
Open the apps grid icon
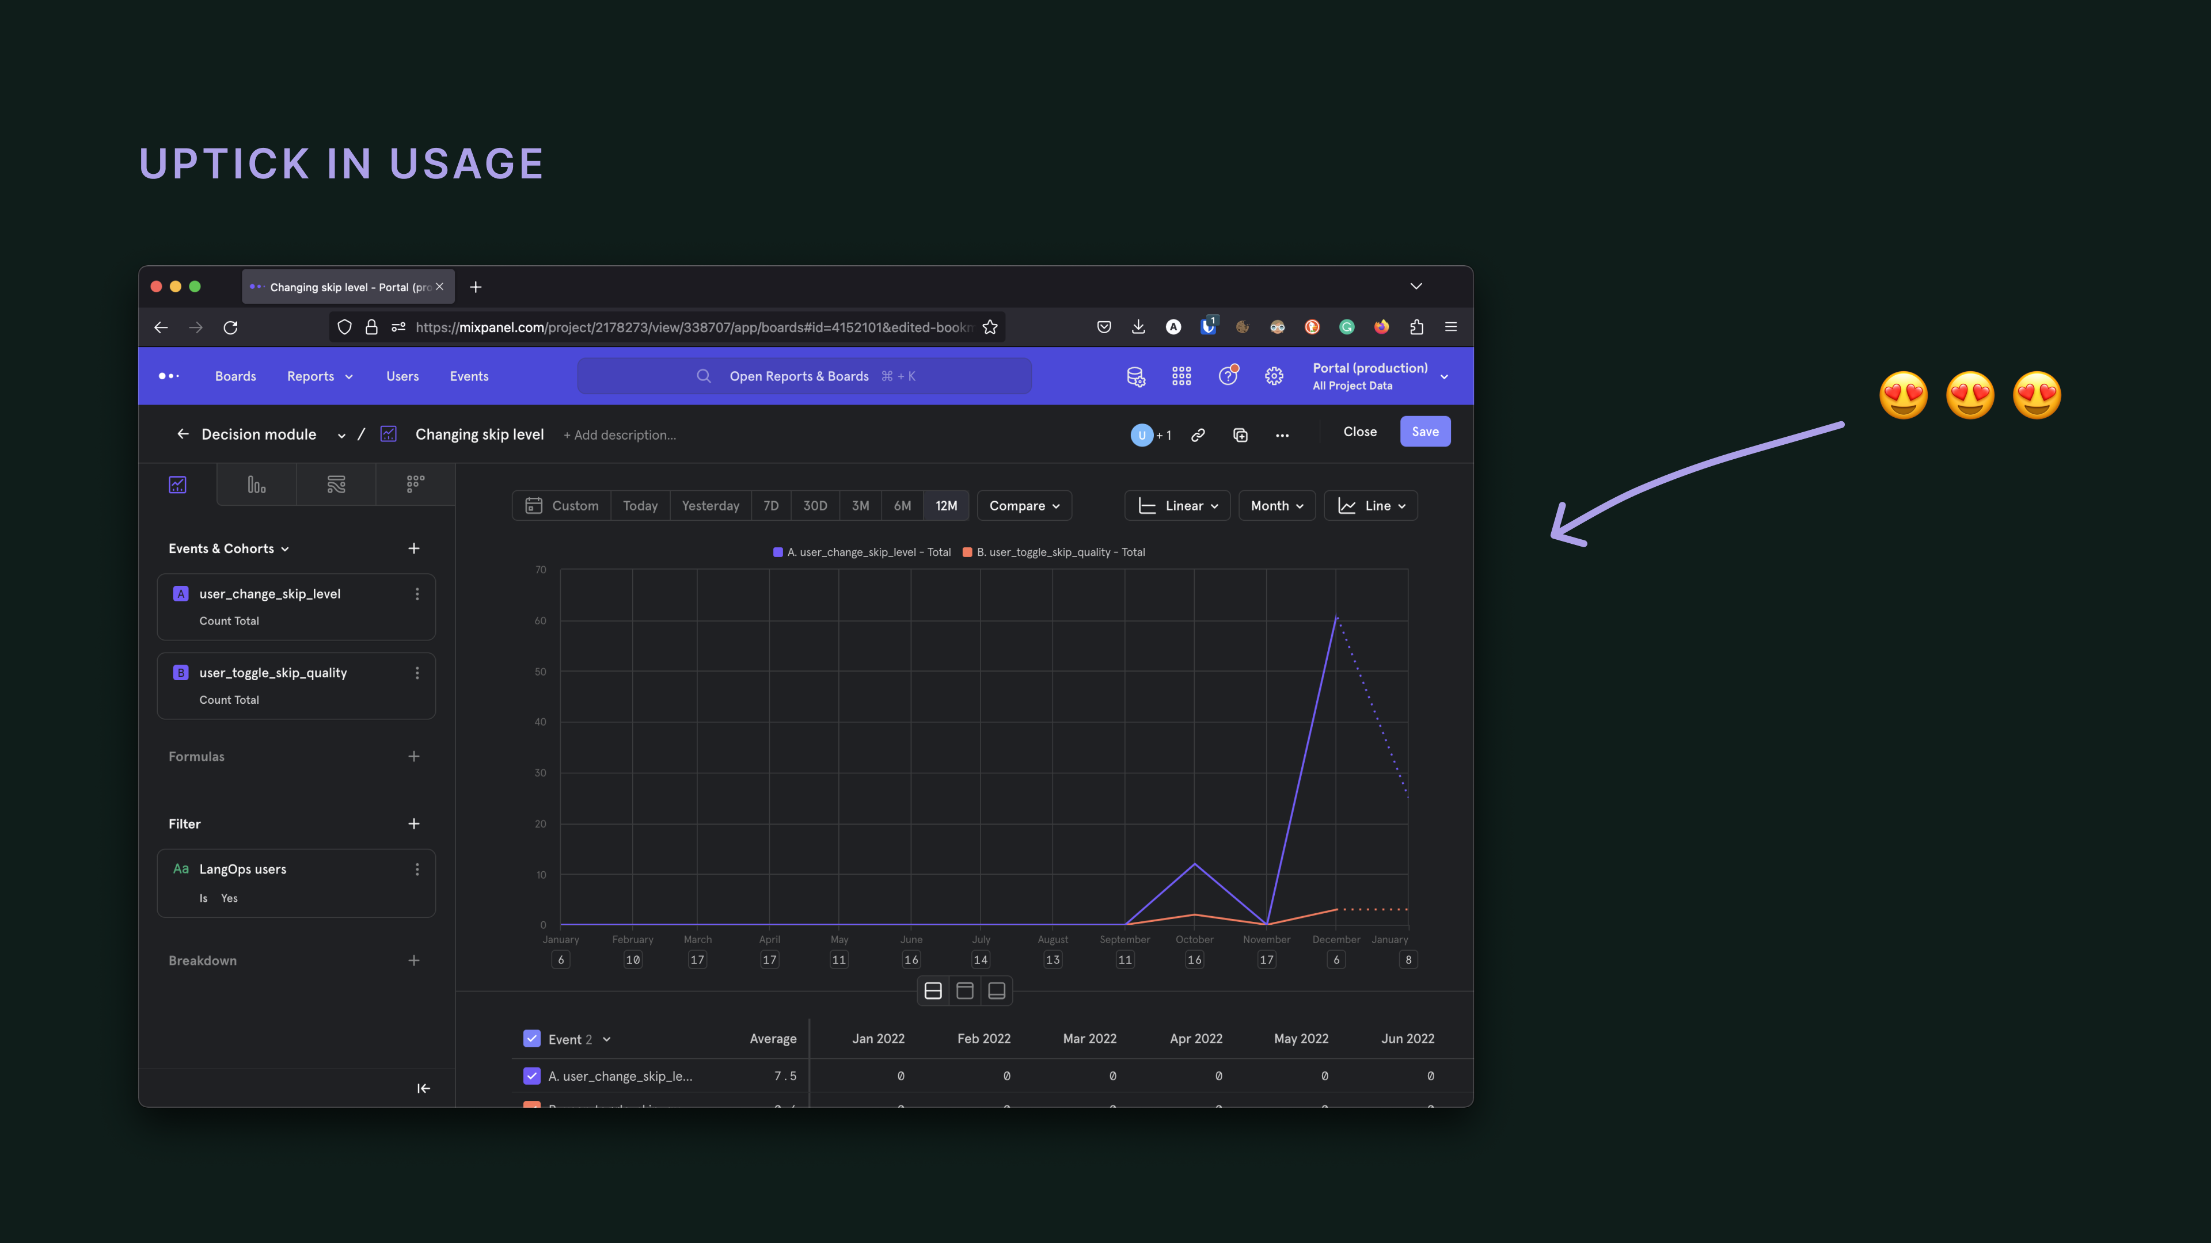point(1182,376)
